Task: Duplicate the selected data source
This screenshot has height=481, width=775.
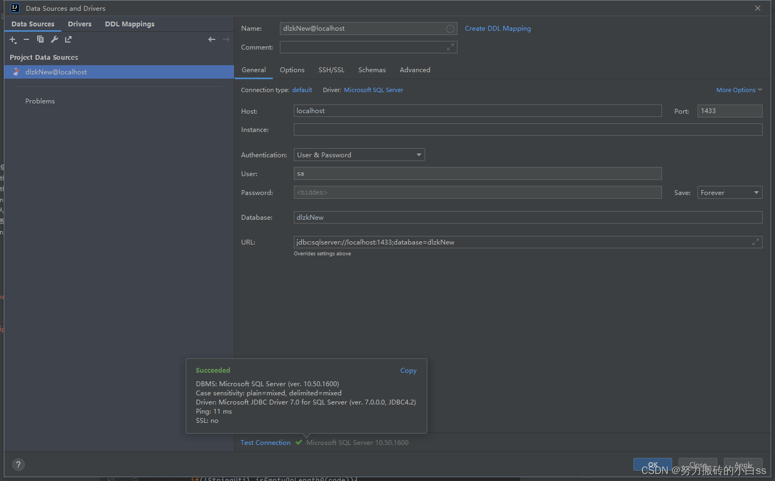Action: pos(40,39)
